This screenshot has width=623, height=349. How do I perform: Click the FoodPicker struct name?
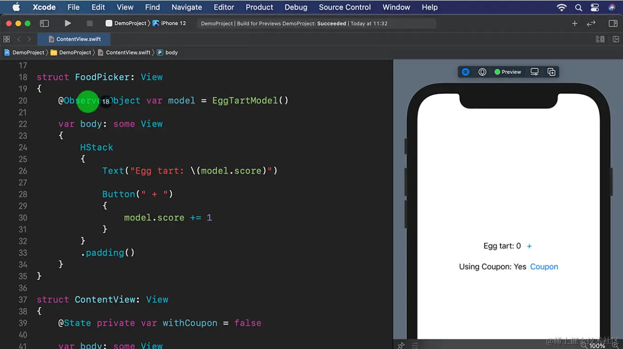[102, 77]
